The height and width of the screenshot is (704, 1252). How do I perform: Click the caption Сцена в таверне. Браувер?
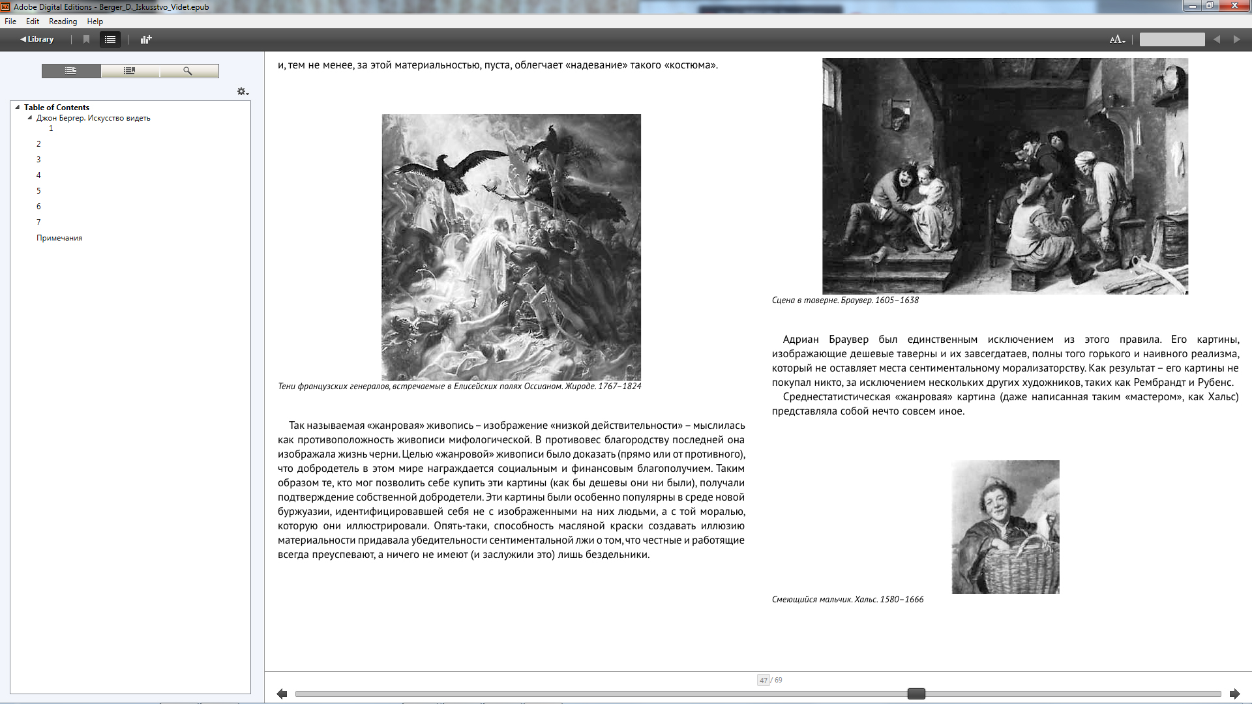(845, 301)
